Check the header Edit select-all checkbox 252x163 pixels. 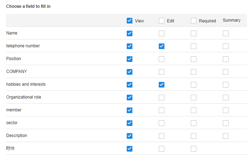pos(162,21)
